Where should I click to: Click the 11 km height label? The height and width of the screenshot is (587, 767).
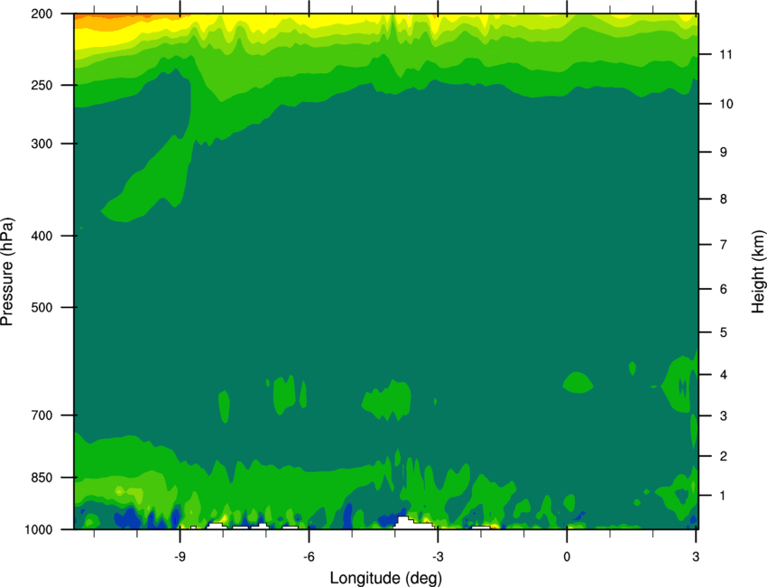point(725,54)
